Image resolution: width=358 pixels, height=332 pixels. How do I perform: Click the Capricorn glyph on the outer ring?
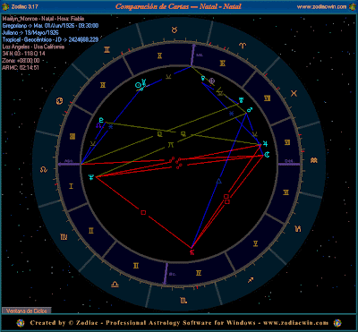point(297,229)
